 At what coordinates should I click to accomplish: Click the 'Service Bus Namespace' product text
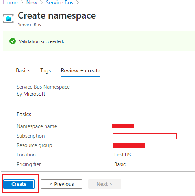43,87
